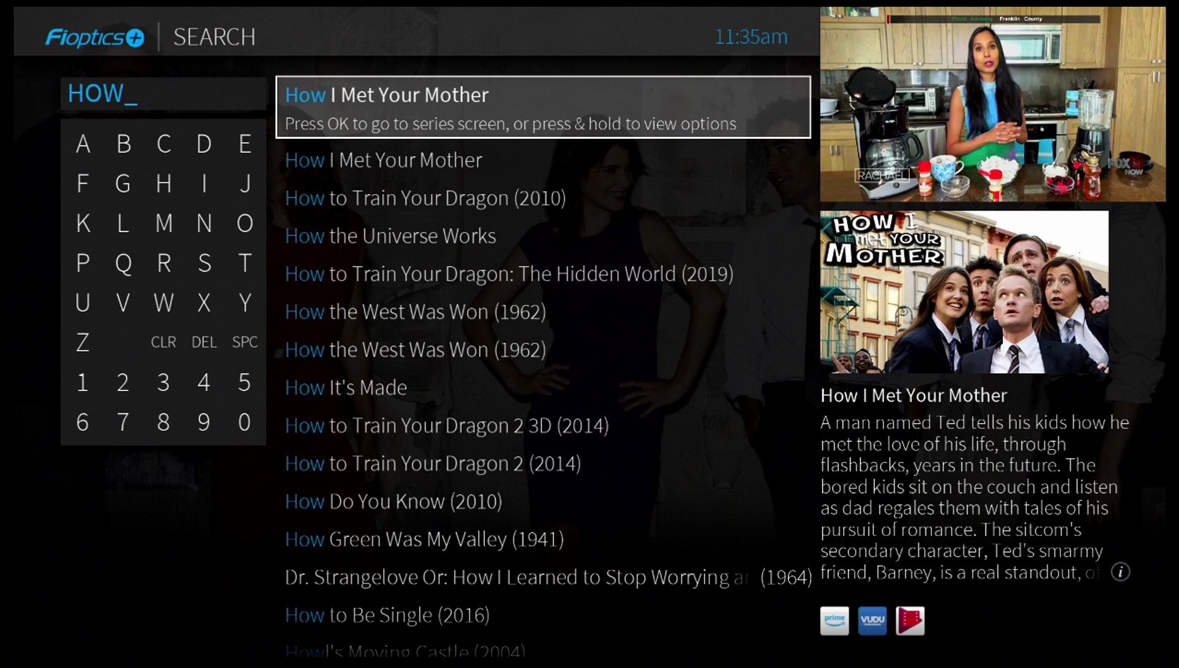
Task: Click the HOW_ search input field
Action: coord(163,94)
